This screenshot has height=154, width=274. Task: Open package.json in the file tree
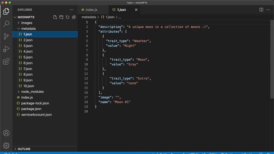click(45, 109)
